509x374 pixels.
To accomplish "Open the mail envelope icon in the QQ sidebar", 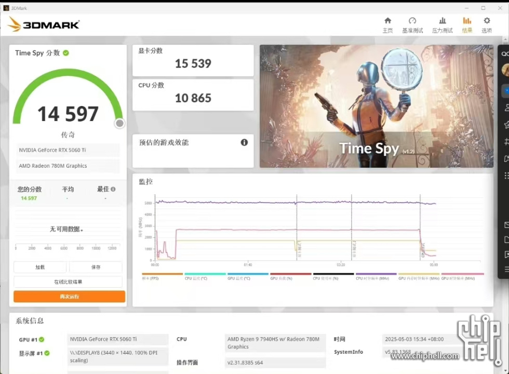I will (x=506, y=224).
